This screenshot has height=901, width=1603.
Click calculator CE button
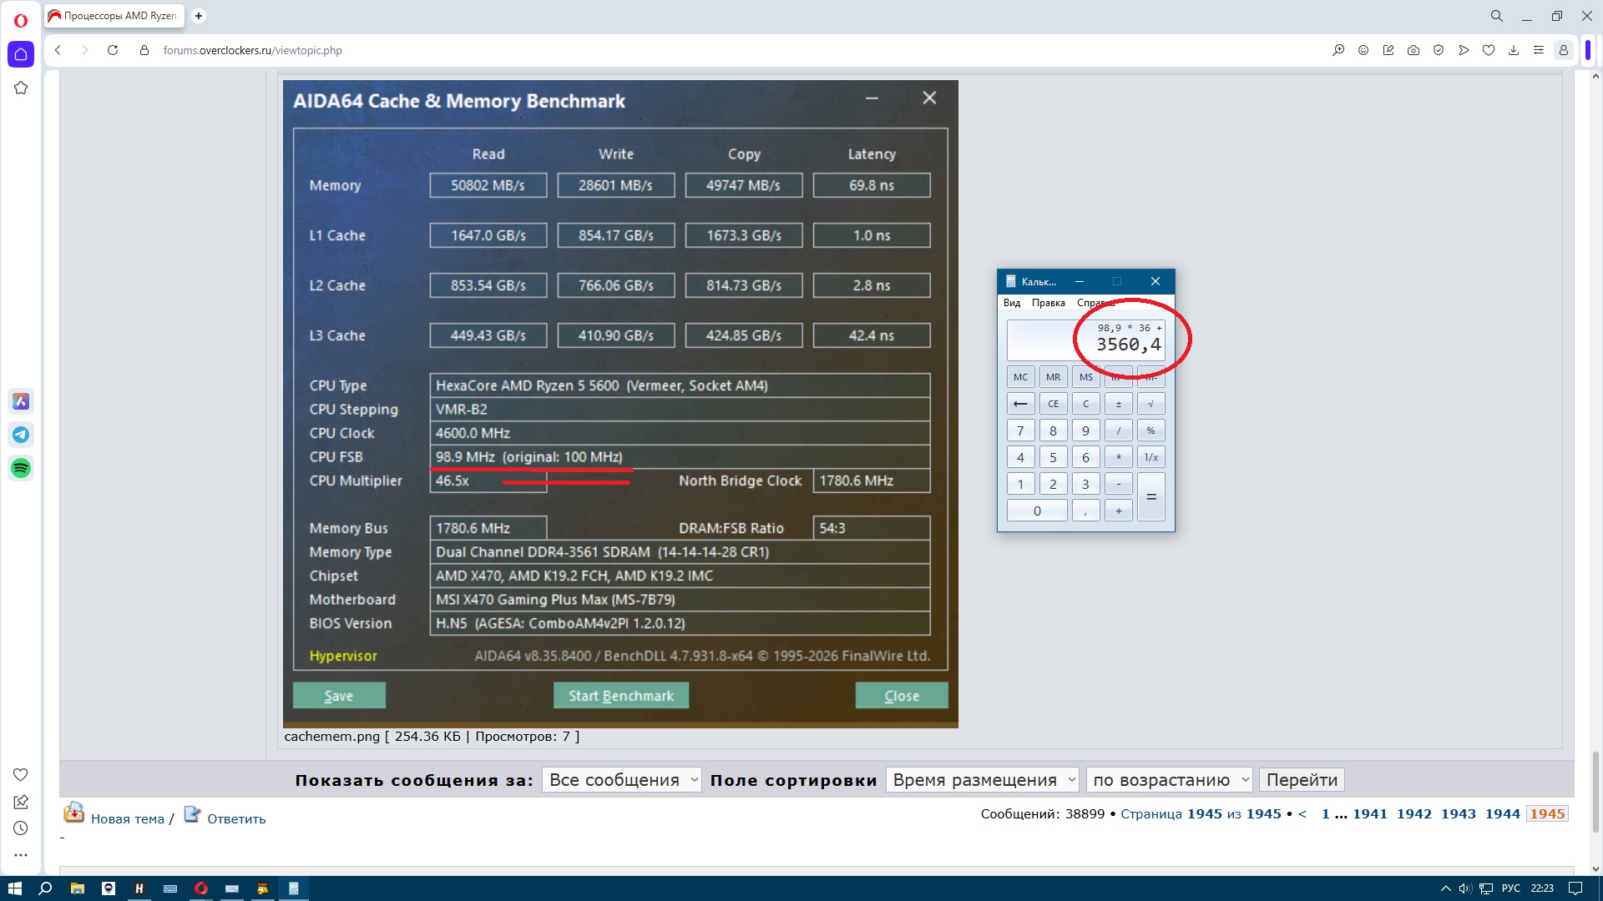tap(1054, 404)
